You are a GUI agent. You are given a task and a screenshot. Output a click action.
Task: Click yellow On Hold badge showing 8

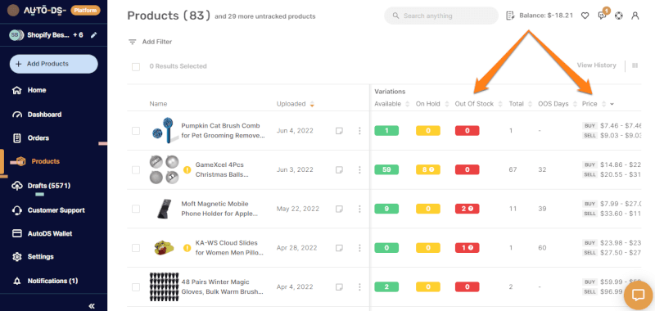427,170
